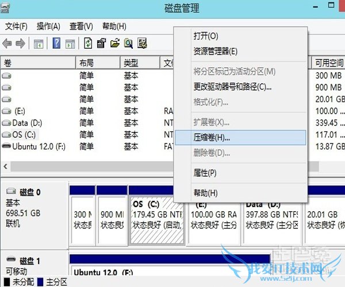The width and height of the screenshot is (345, 287).
Task: Choose 打开(O) from context menu
Action: click(x=240, y=36)
